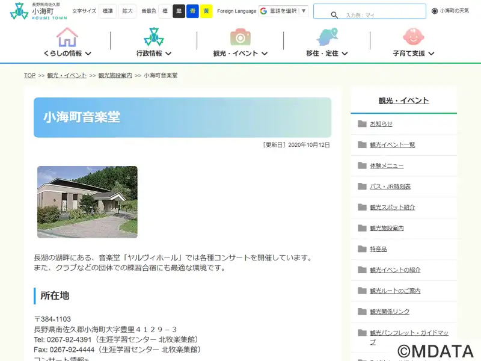This screenshot has height=361, width=481.
Task: Select the blue 青 background color
Action: click(192, 11)
